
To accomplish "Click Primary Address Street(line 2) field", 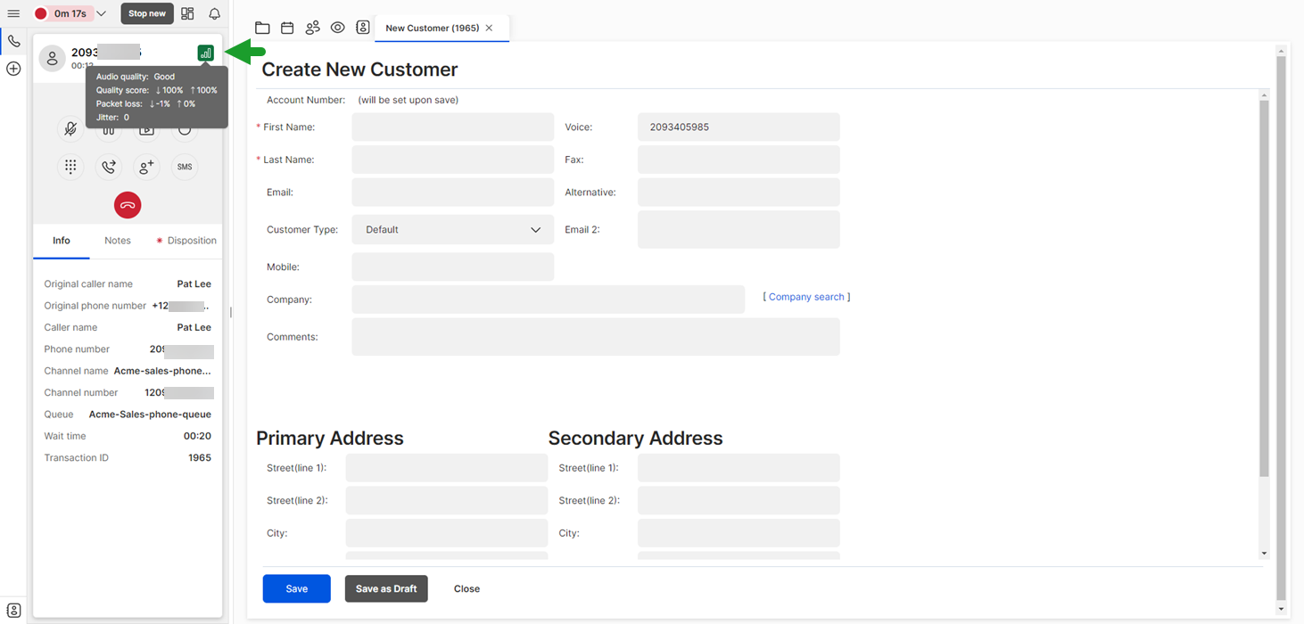I will [x=447, y=500].
